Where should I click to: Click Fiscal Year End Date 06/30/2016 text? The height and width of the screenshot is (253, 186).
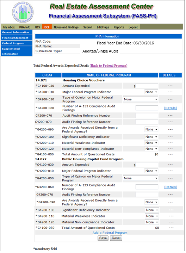pos(125,43)
